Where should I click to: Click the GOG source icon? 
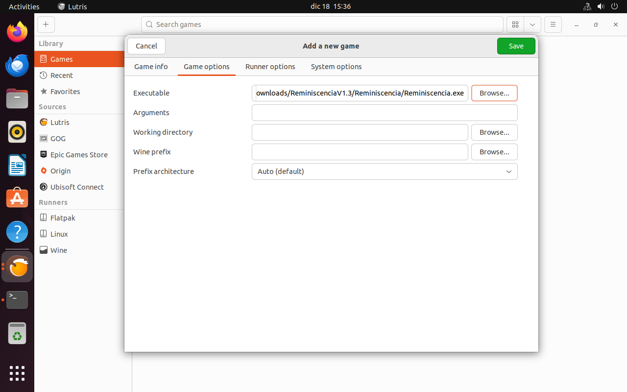[44, 138]
